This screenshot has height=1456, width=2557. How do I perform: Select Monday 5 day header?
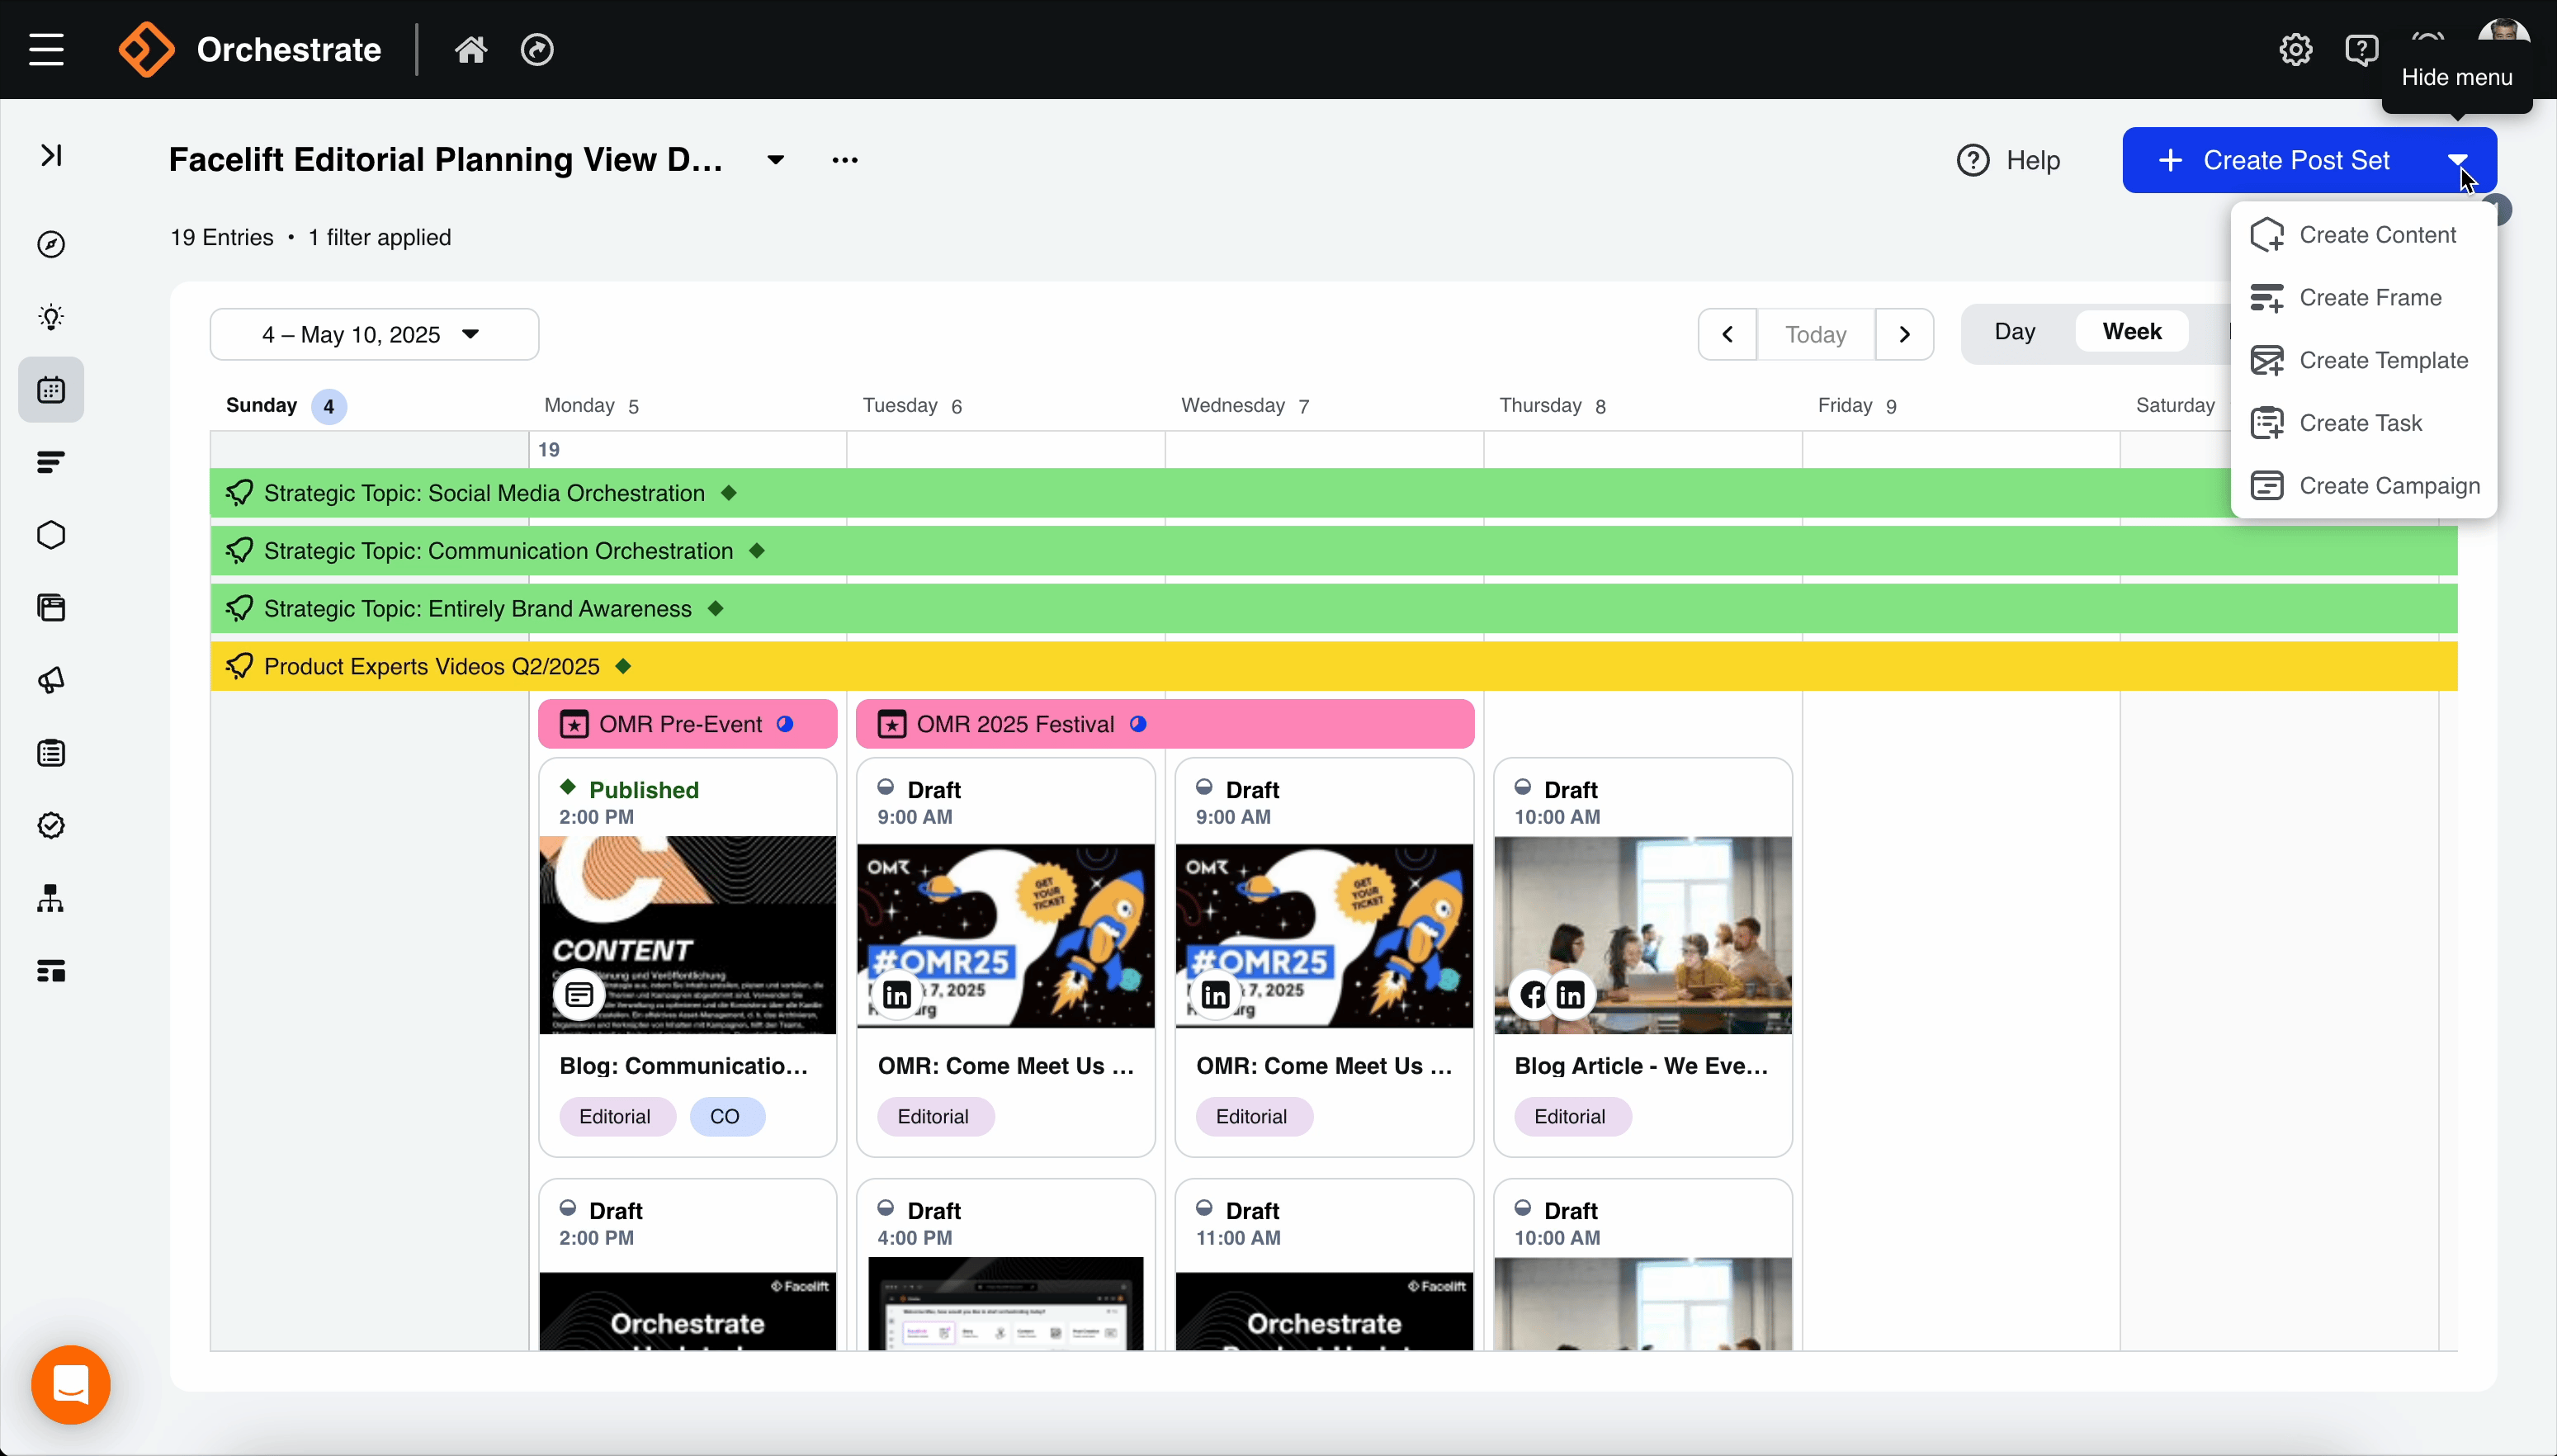[592, 406]
